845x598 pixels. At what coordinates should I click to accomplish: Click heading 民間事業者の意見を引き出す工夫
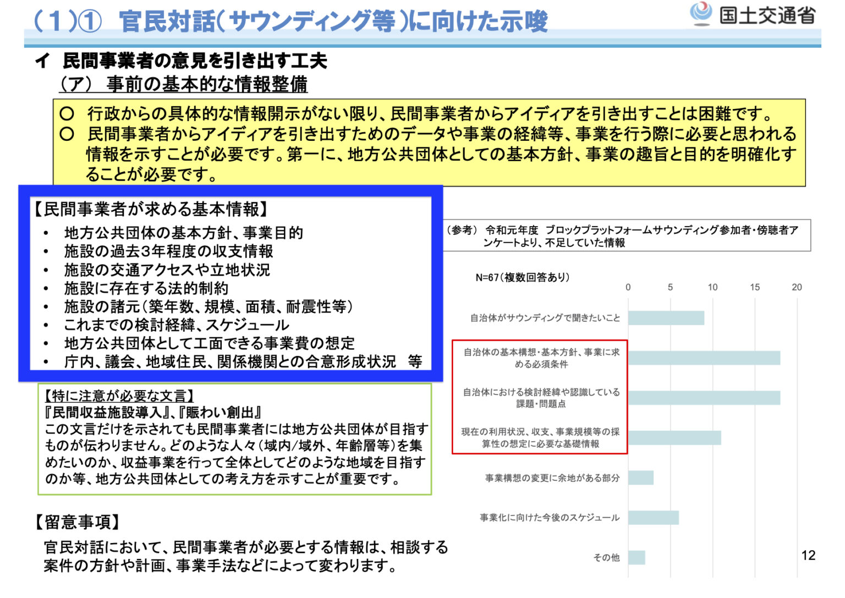point(195,61)
